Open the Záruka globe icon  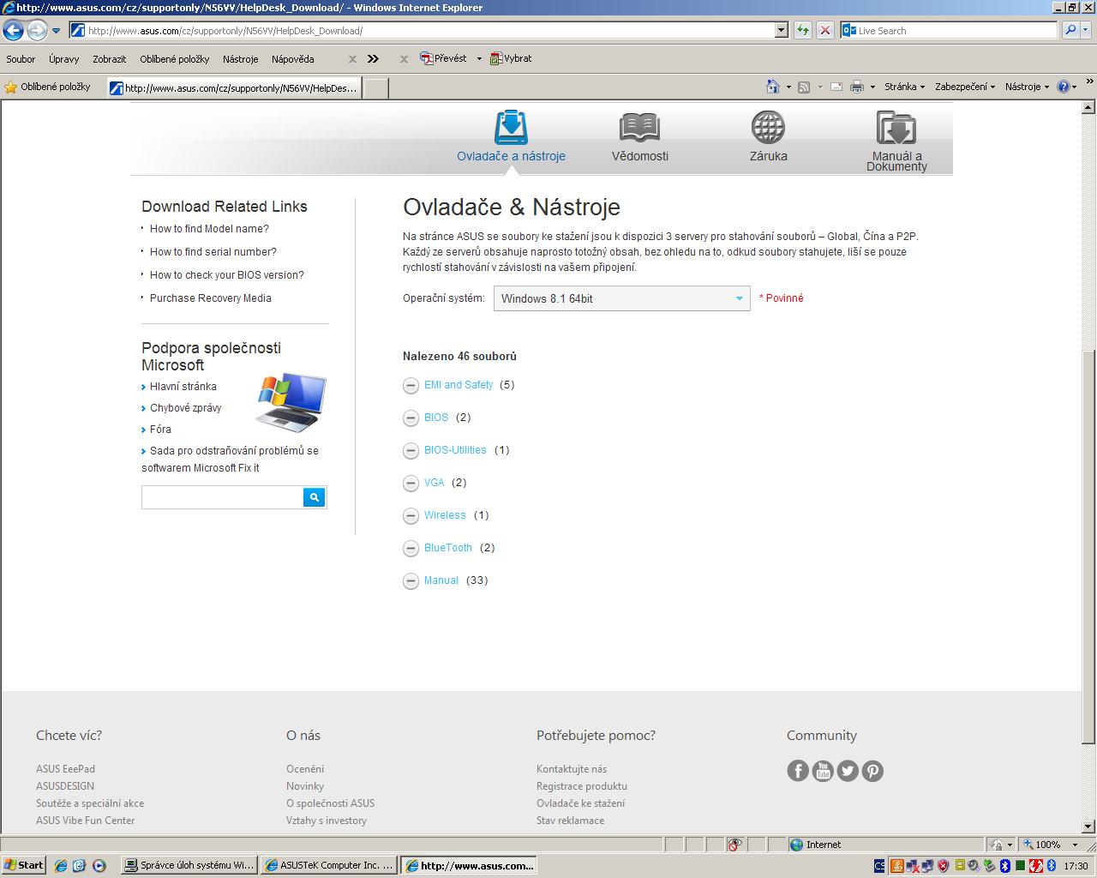point(768,127)
